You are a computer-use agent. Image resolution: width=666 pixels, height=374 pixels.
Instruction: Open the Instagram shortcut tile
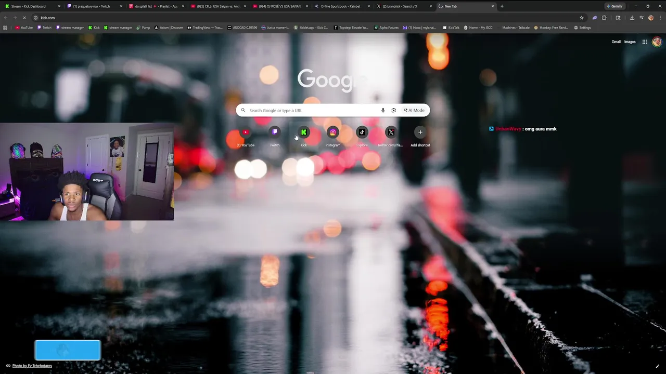[x=333, y=137]
